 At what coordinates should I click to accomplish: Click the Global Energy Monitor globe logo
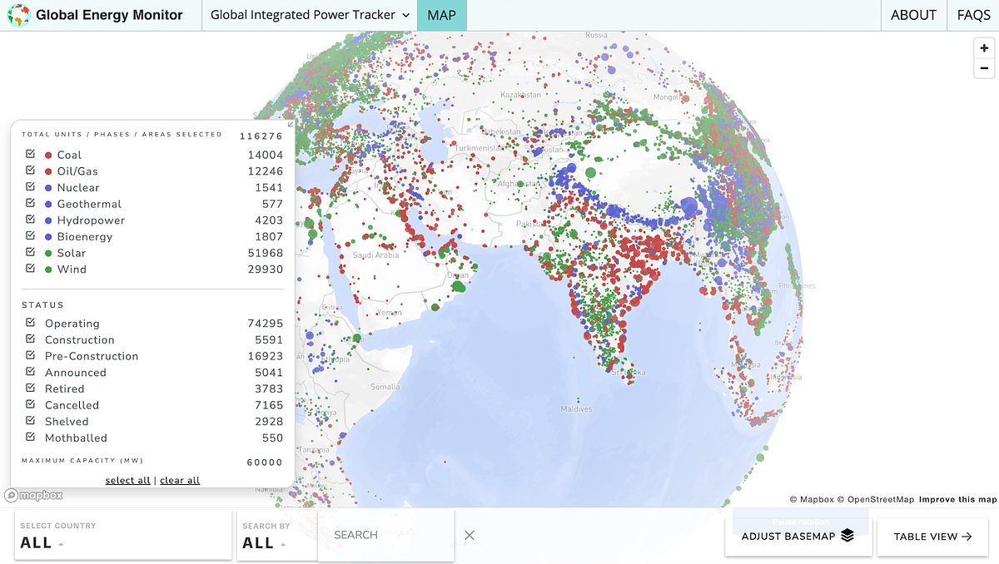click(x=18, y=14)
